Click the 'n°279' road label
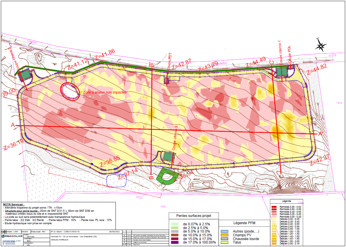Screen dimensions: 346x247 (332, 55)
